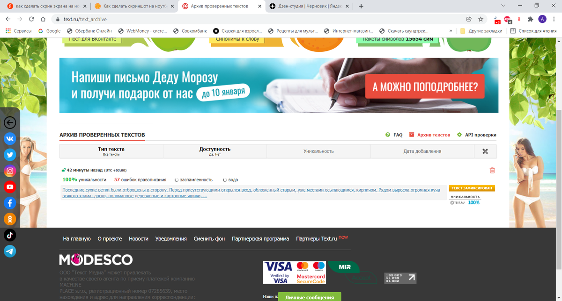Open the YouTube icon in the social sidebar
The image size is (562, 301).
click(x=10, y=187)
